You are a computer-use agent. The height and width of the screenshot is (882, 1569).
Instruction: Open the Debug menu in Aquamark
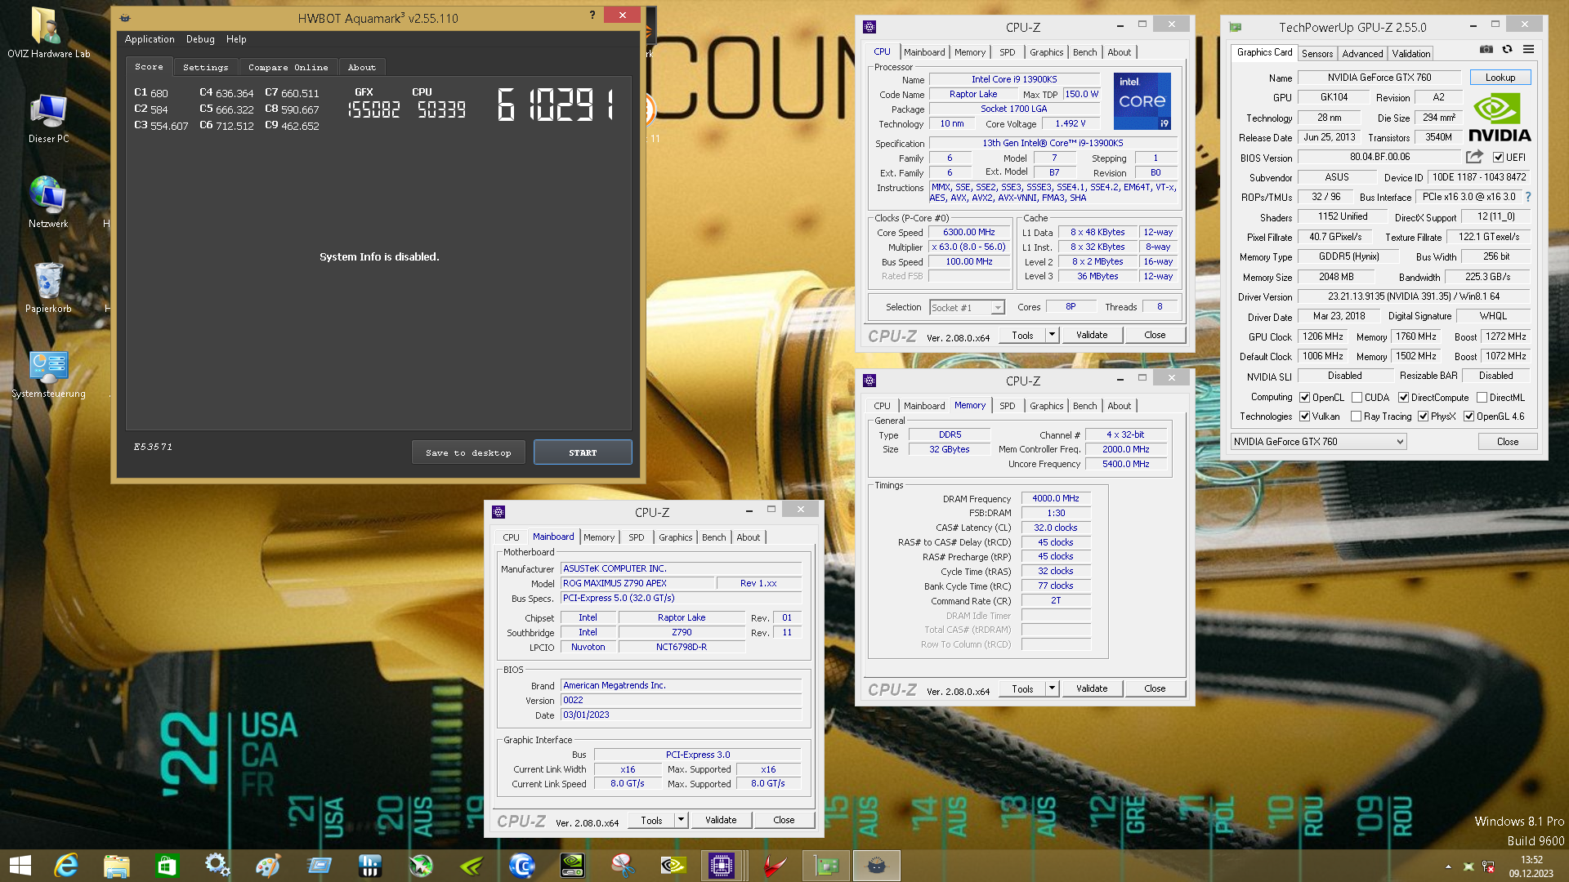200,39
